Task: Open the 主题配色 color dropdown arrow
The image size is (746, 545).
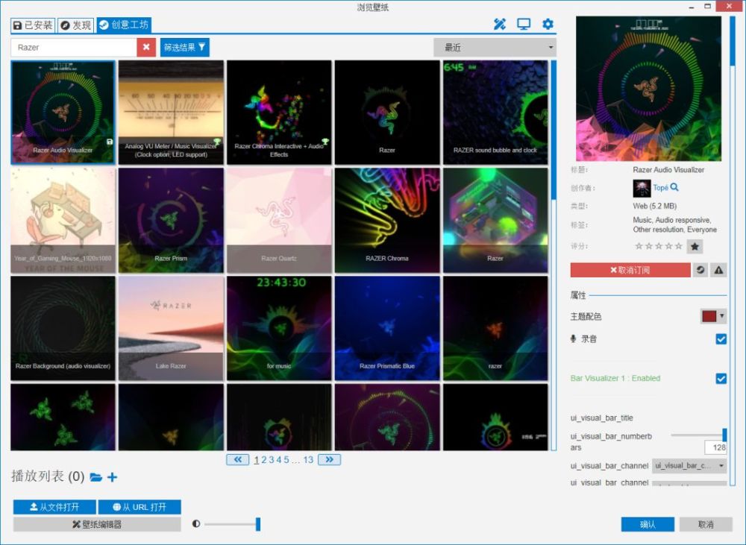Action: tap(721, 316)
